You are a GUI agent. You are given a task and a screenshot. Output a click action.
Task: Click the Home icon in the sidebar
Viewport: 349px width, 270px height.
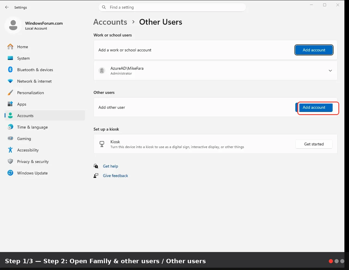coord(10,47)
